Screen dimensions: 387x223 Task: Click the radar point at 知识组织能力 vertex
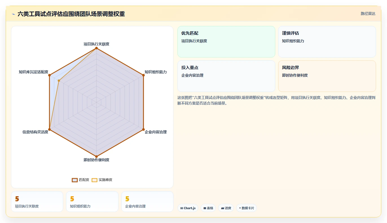click(143, 75)
